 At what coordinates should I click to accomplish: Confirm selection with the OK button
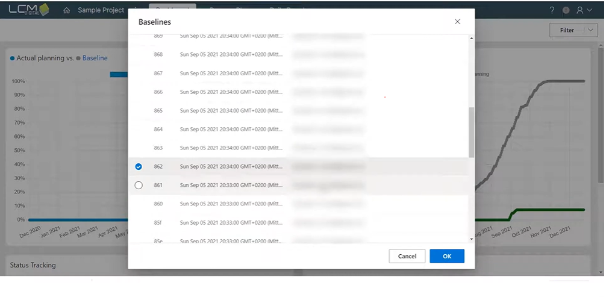446,256
